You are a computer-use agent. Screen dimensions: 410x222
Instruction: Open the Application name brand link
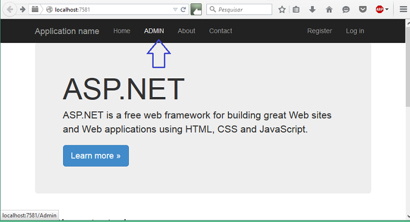tap(67, 31)
